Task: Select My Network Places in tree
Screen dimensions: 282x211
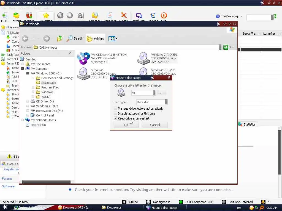Action: (43, 120)
